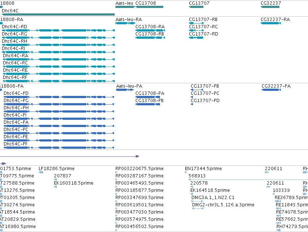This screenshot has height=232, width=308.
Task: Select feature 568913
Action: click(x=248, y=180)
